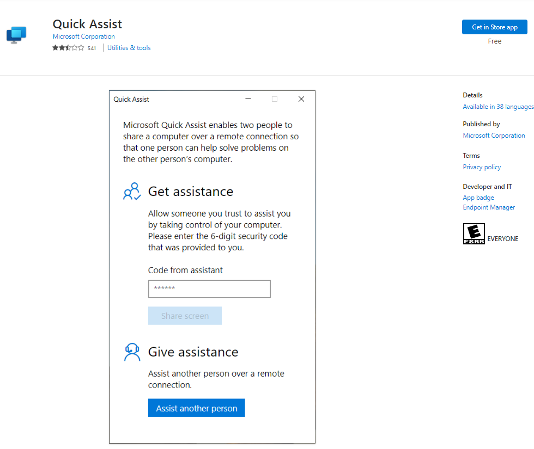The image size is (534, 449).
Task: Click the Give assistance headset icon
Action: point(132,352)
